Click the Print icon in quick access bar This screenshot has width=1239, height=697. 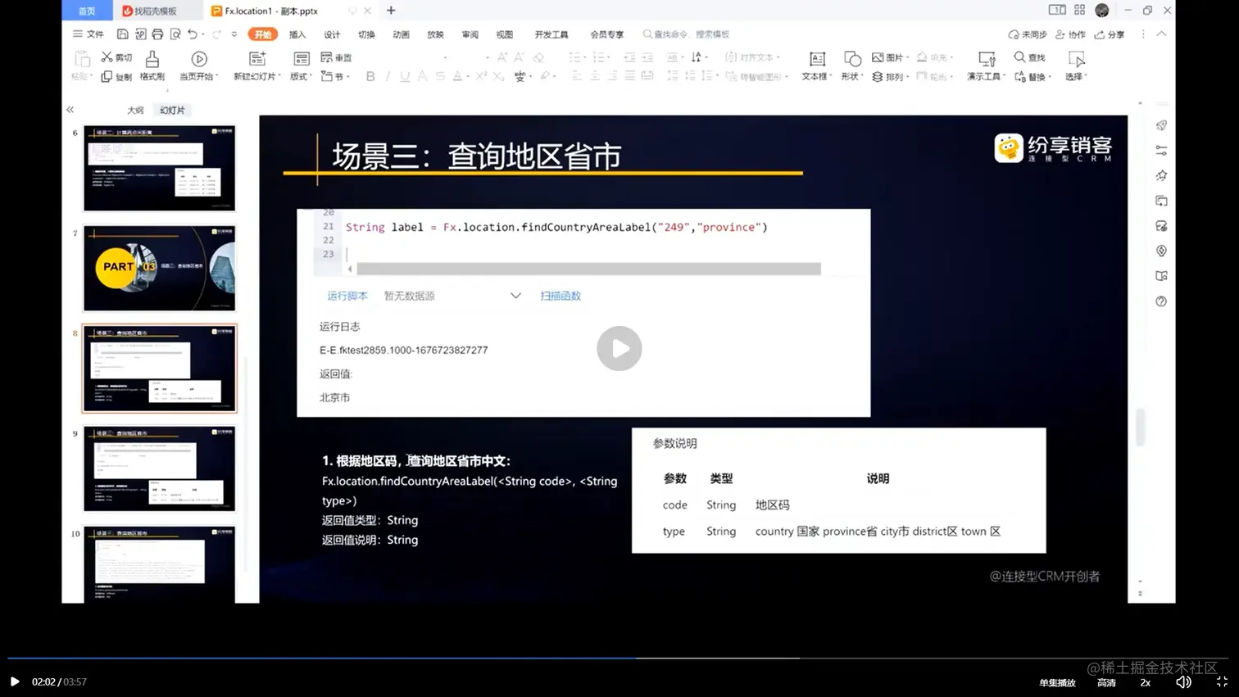pyautogui.click(x=157, y=34)
